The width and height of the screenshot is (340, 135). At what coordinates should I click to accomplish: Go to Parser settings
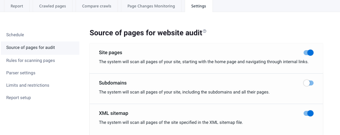point(21,73)
